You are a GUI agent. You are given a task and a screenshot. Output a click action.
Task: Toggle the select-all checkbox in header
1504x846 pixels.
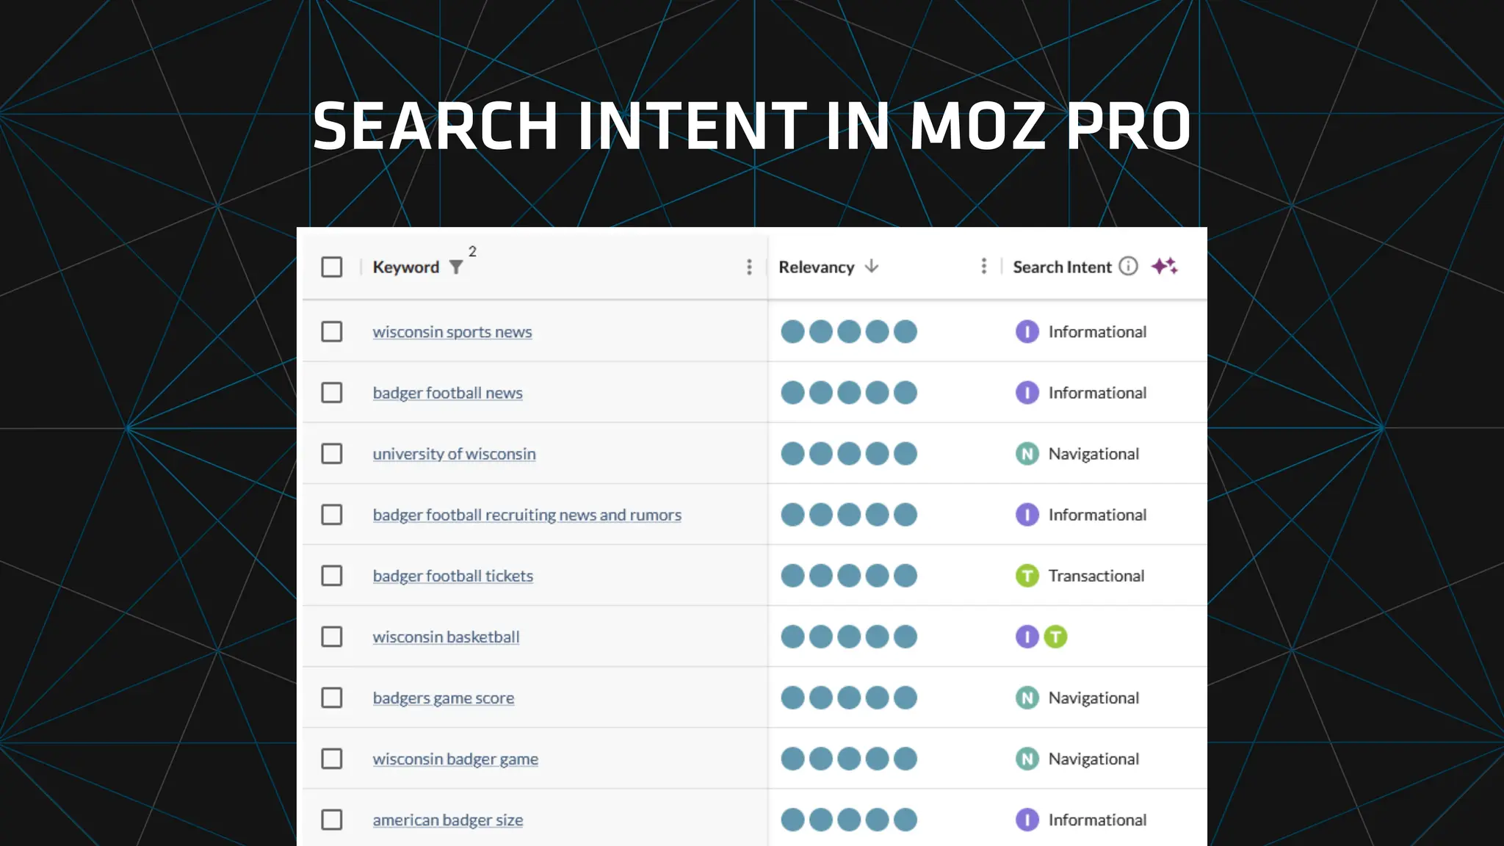(332, 267)
